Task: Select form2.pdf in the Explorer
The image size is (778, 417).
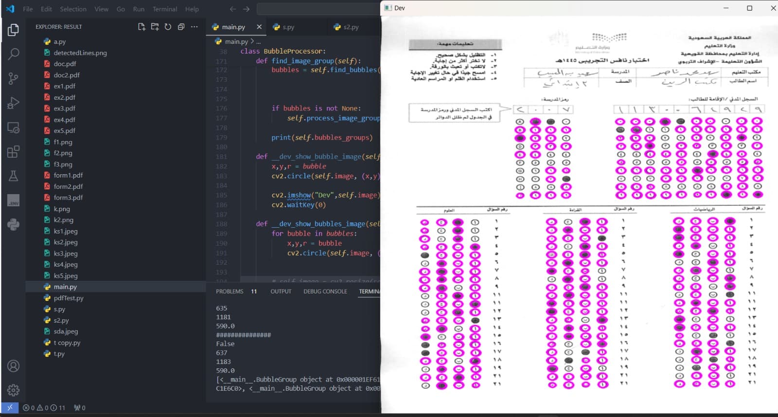Action: (x=68, y=186)
